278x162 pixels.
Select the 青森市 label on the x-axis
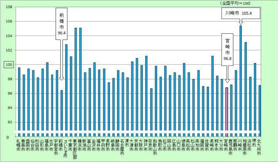[x=23, y=145]
